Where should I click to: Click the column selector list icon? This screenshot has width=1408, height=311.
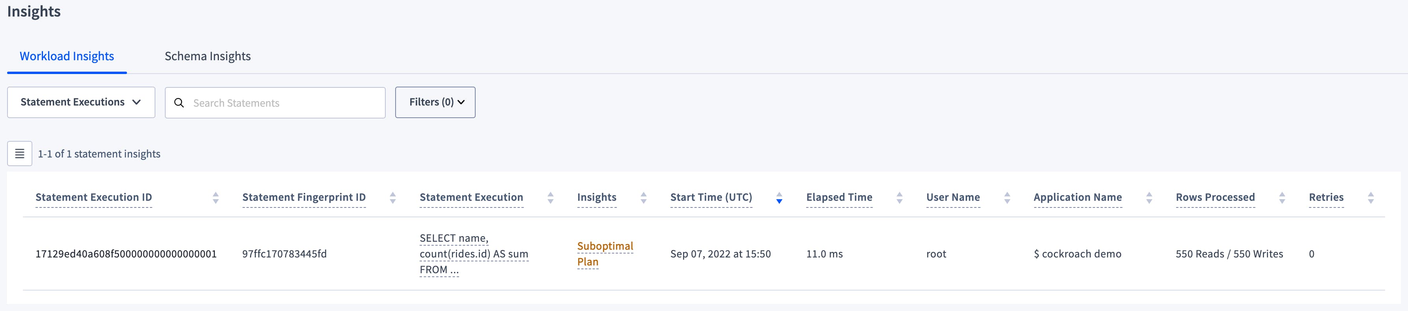click(x=20, y=154)
